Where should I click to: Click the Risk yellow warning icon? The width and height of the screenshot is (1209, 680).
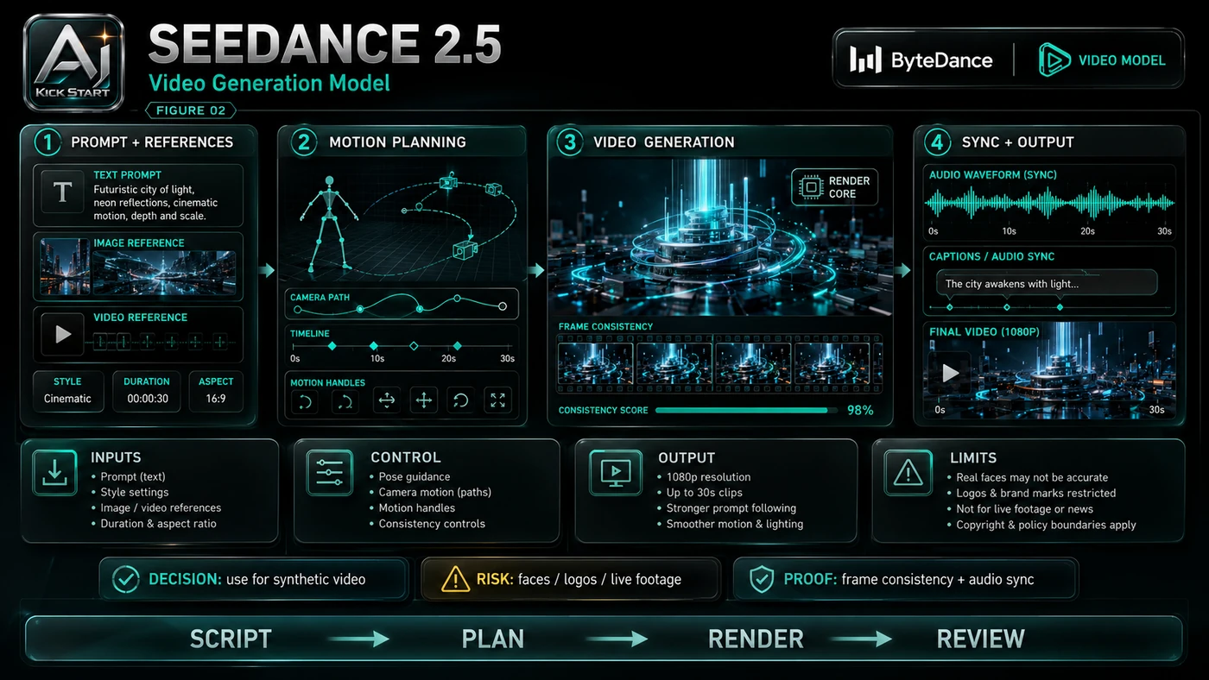pyautogui.click(x=455, y=579)
